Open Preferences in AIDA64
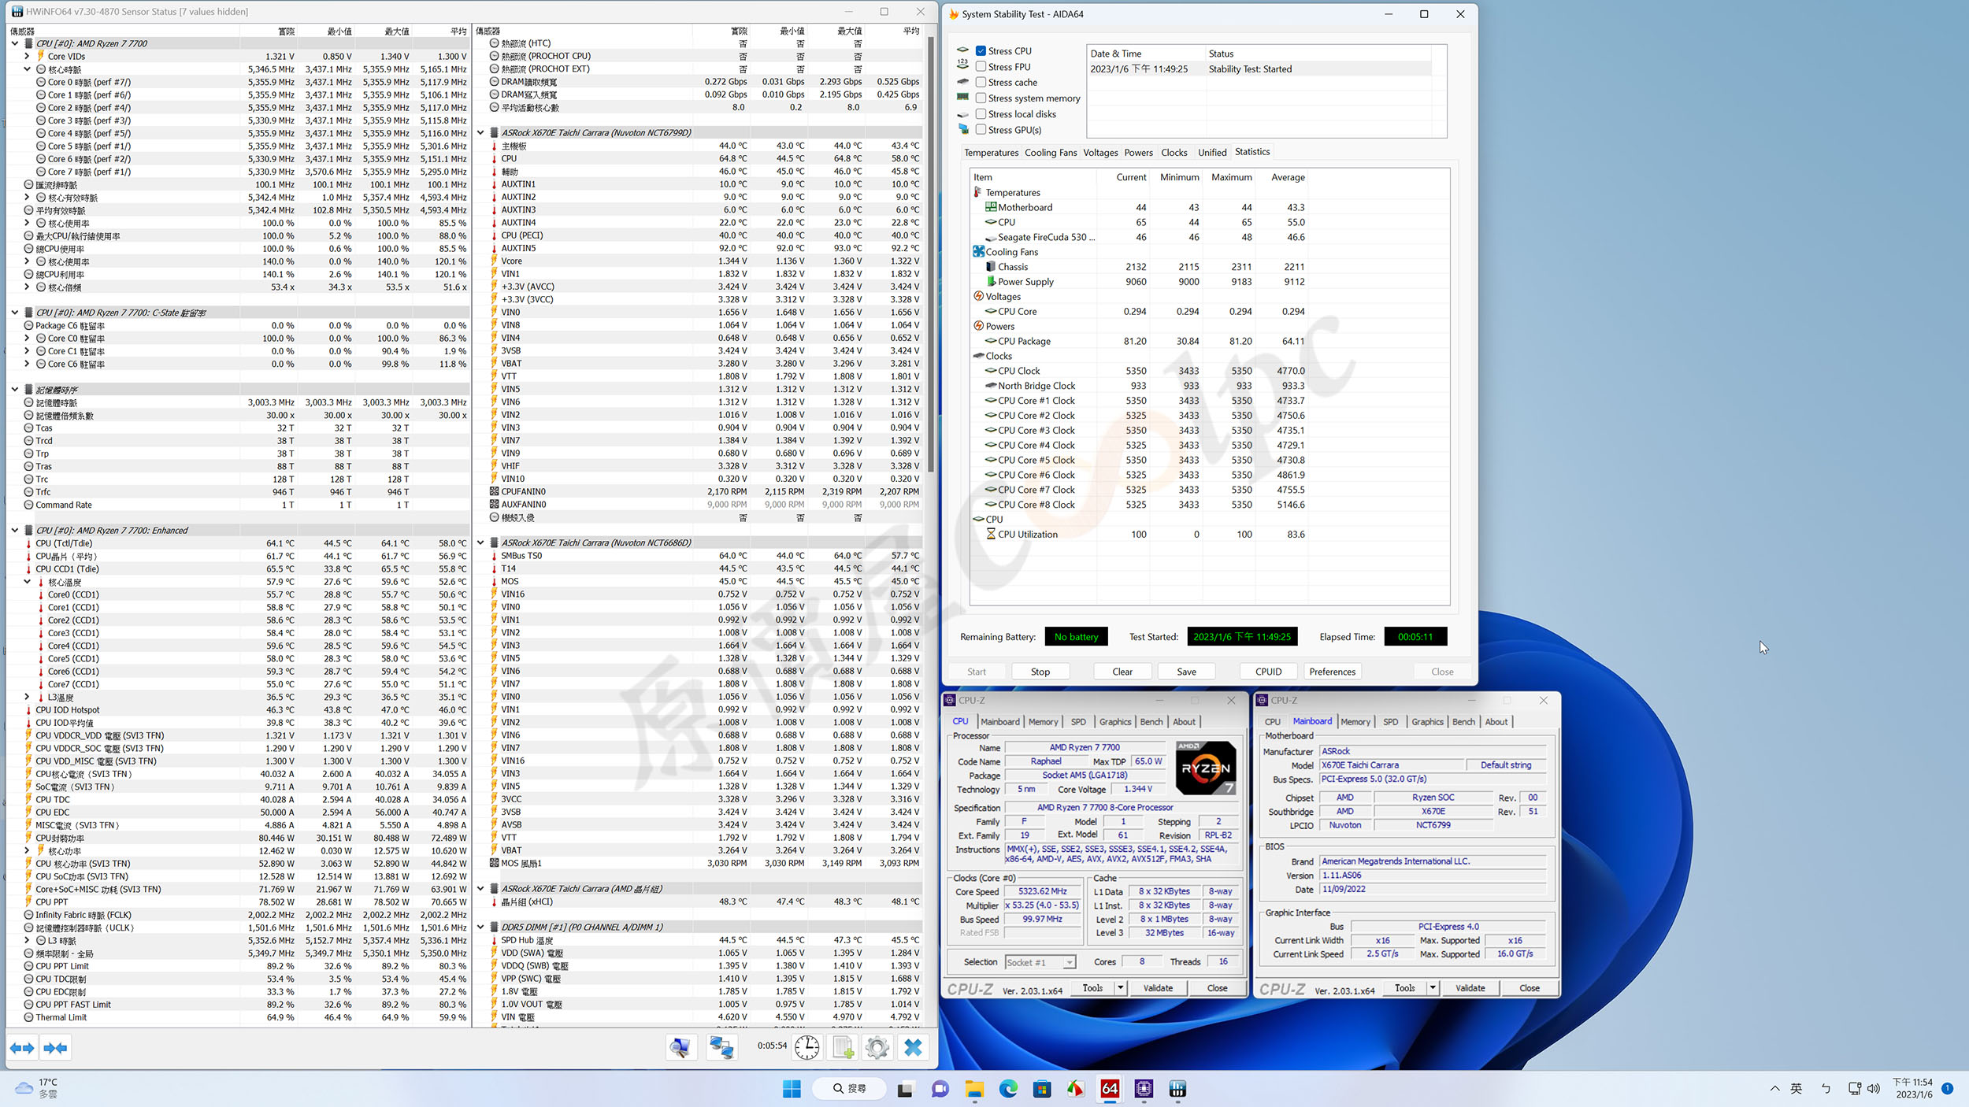This screenshot has height=1107, width=1969. 1332,672
